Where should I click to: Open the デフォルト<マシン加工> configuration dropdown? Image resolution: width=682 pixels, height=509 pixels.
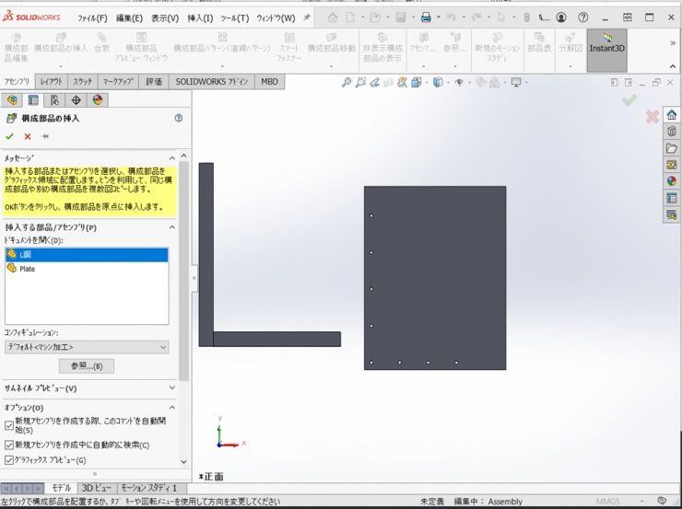point(86,347)
